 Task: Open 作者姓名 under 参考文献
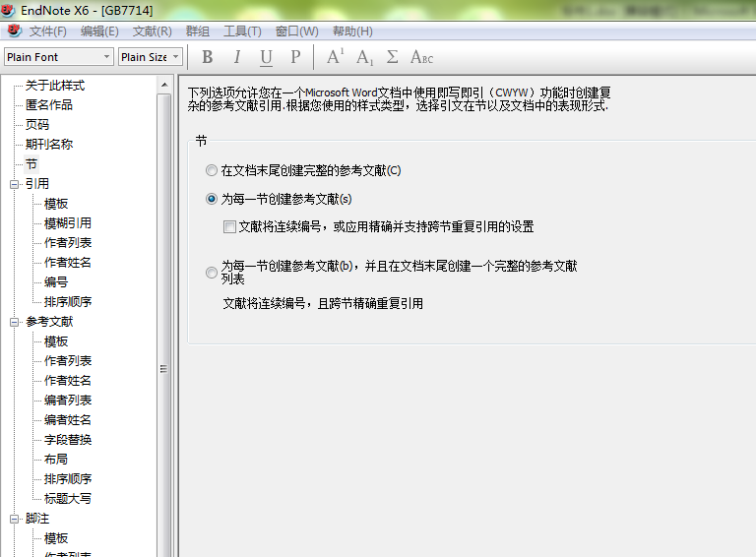tap(68, 380)
